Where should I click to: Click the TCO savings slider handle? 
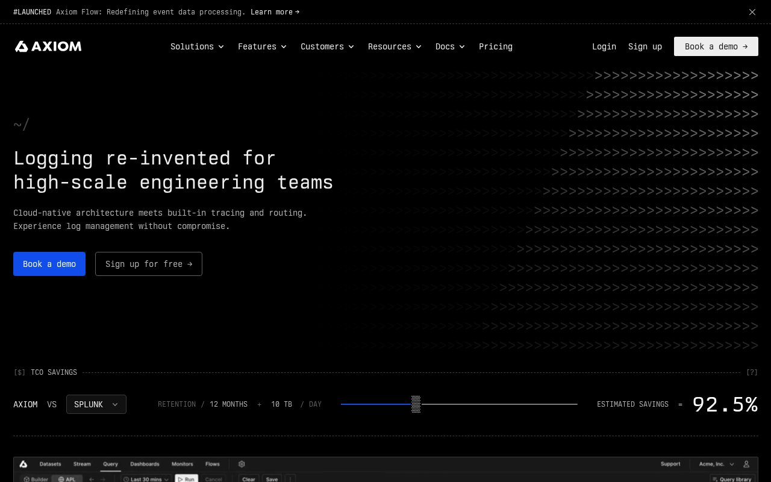416,404
